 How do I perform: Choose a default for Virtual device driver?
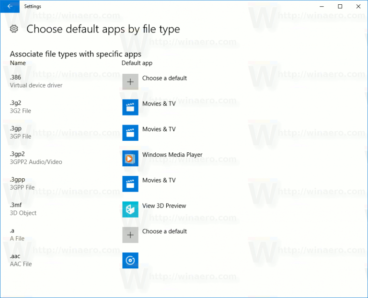(x=164, y=78)
